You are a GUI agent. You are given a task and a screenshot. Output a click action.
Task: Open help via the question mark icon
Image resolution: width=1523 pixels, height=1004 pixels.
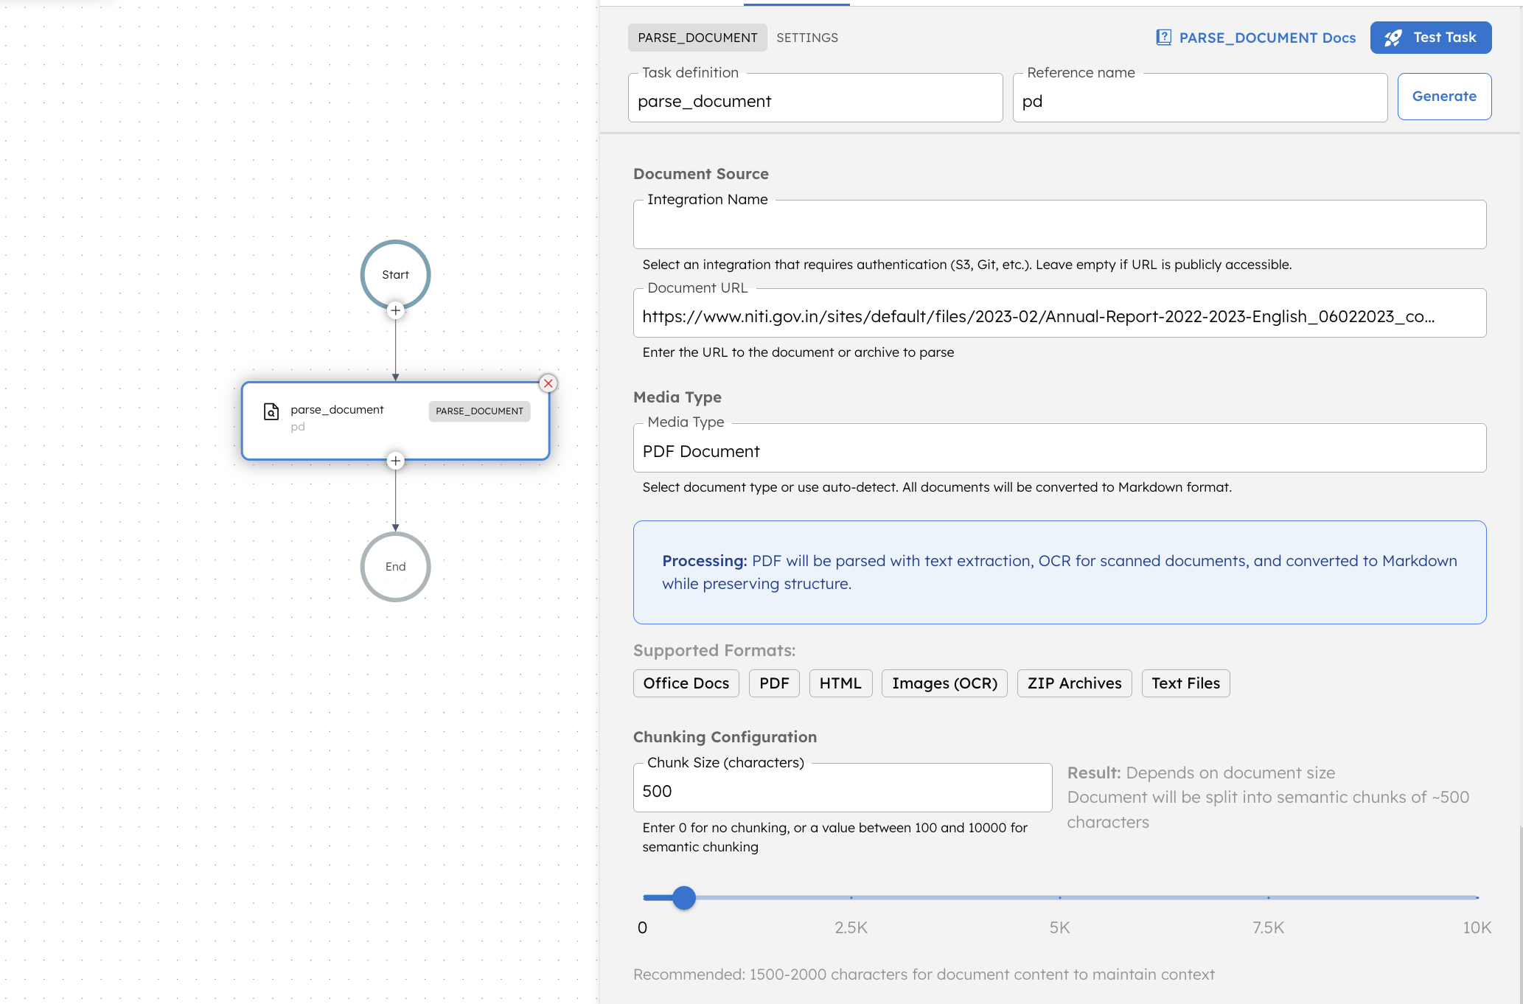point(1163,36)
